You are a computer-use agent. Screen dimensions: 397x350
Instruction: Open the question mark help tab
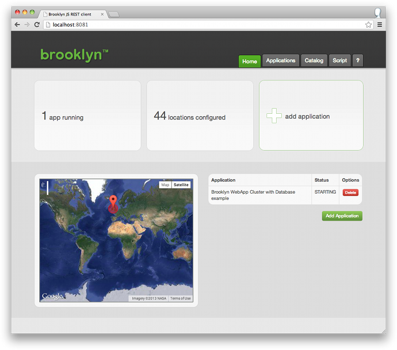click(x=357, y=61)
